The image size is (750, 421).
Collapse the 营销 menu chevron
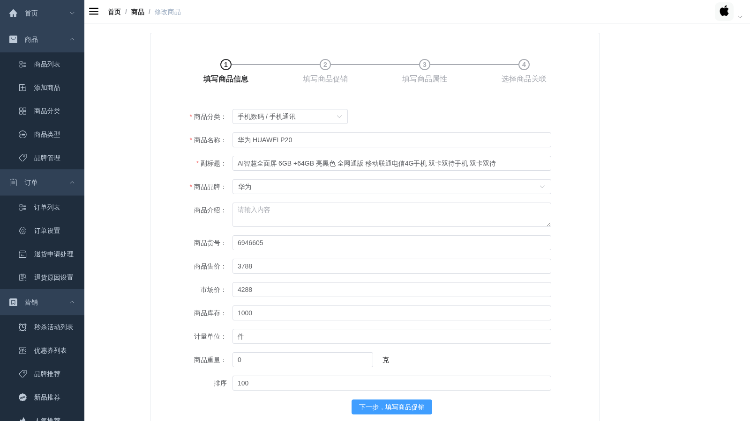72,302
